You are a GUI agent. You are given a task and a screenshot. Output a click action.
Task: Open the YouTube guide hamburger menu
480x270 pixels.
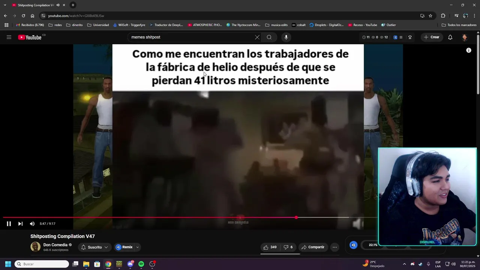pyautogui.click(x=9, y=37)
